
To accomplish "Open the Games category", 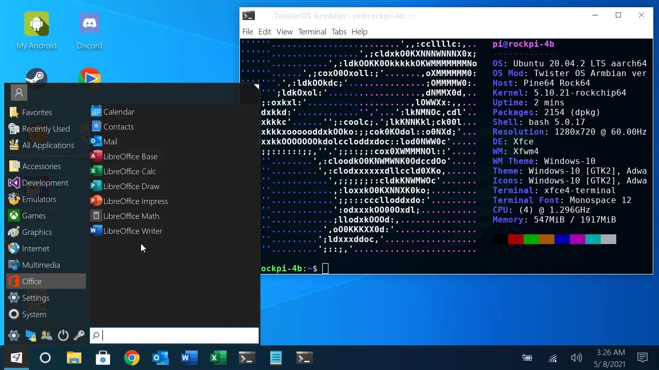I will (x=46, y=215).
